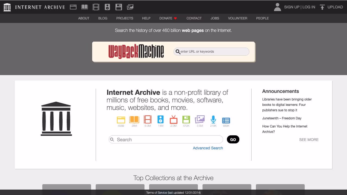Select the green Software icon labeled 572K
This screenshot has width=347, height=195.
186,119
